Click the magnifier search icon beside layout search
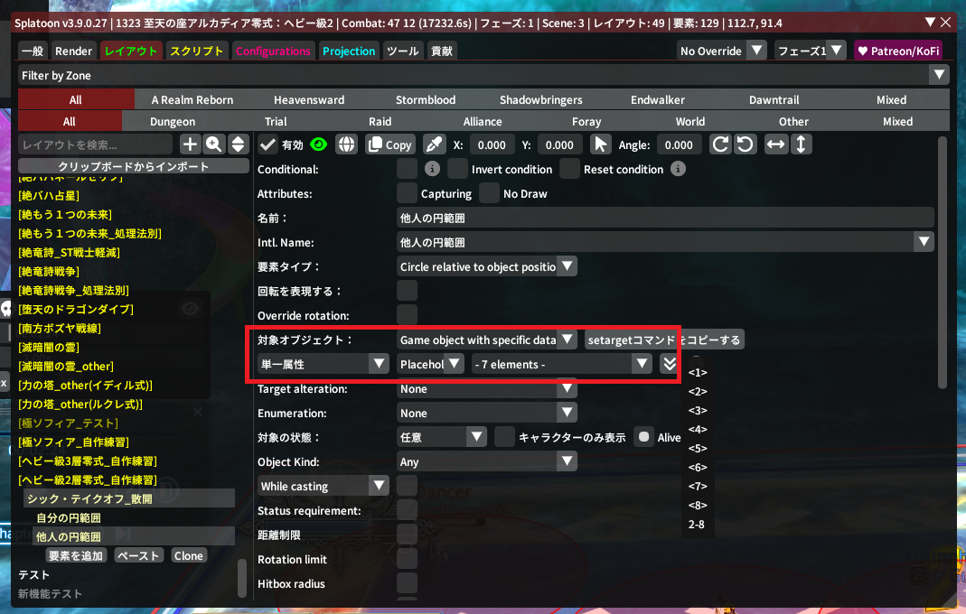The image size is (966, 614). coord(214,144)
